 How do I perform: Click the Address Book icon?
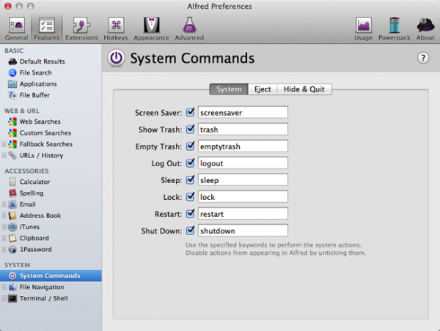point(12,215)
